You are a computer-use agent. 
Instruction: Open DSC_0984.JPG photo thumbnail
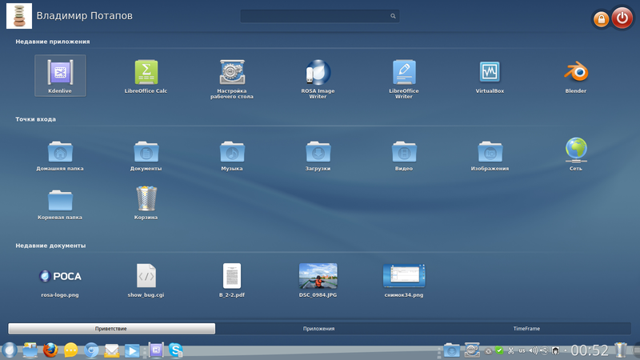(x=318, y=281)
